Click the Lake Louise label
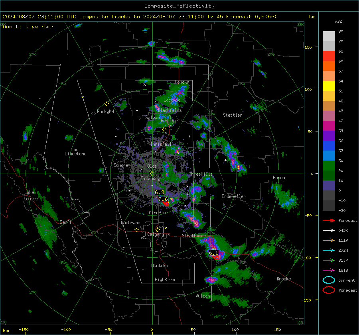Image resolution: width=359 pixels, height=335 pixels. click(31, 196)
